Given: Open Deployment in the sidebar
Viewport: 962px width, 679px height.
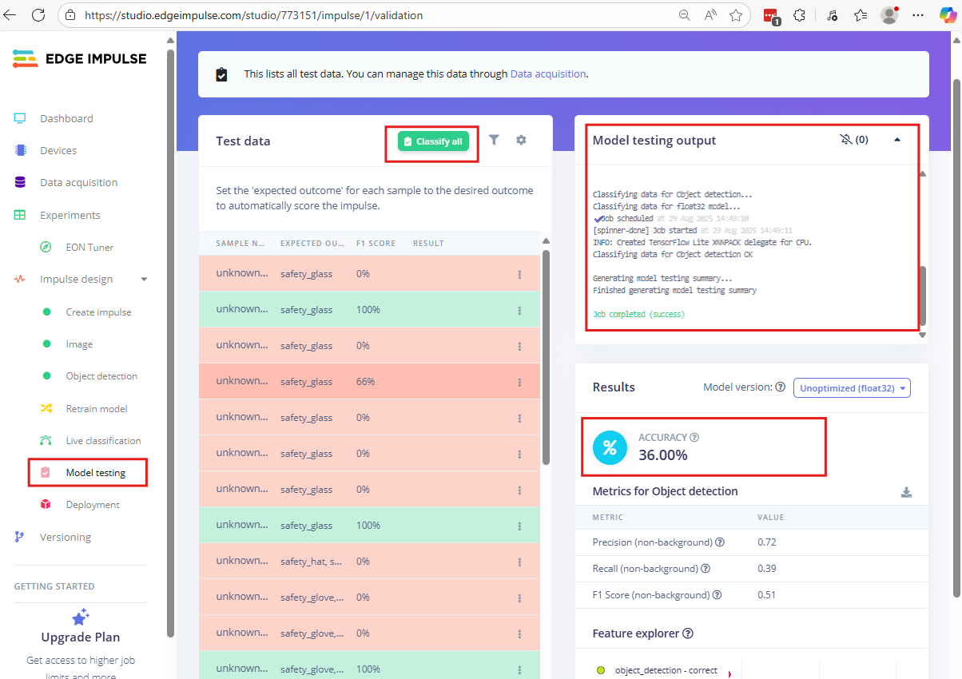Looking at the screenshot, I should point(92,505).
